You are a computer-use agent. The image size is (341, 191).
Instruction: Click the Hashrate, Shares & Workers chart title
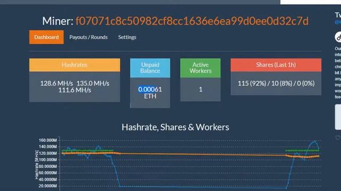click(x=175, y=127)
